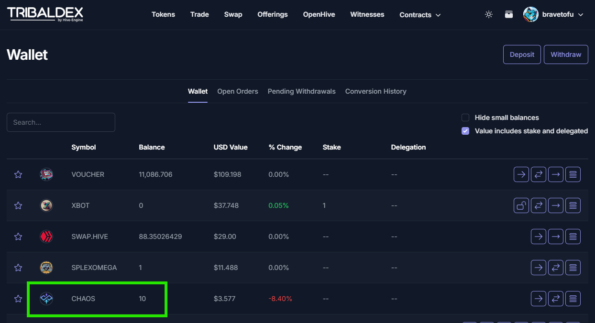This screenshot has width=595, height=323.
Task: Switch to Pending Withdrawals tab
Action: coord(302,91)
